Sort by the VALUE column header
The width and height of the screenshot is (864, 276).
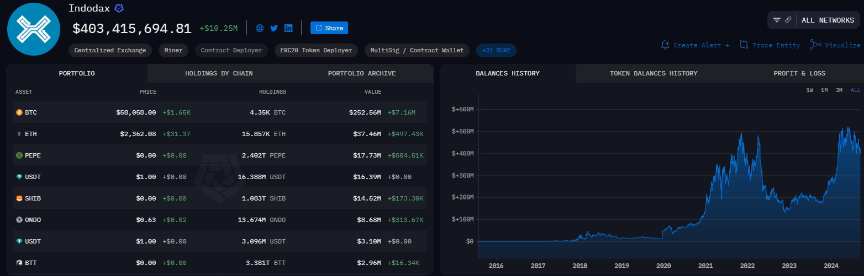(x=372, y=91)
